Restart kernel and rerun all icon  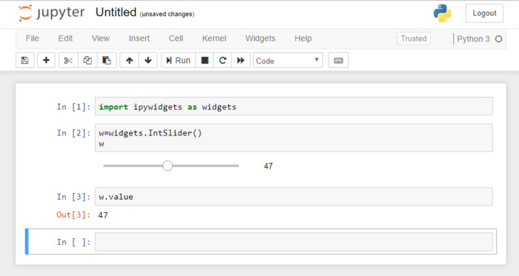pyautogui.click(x=241, y=61)
